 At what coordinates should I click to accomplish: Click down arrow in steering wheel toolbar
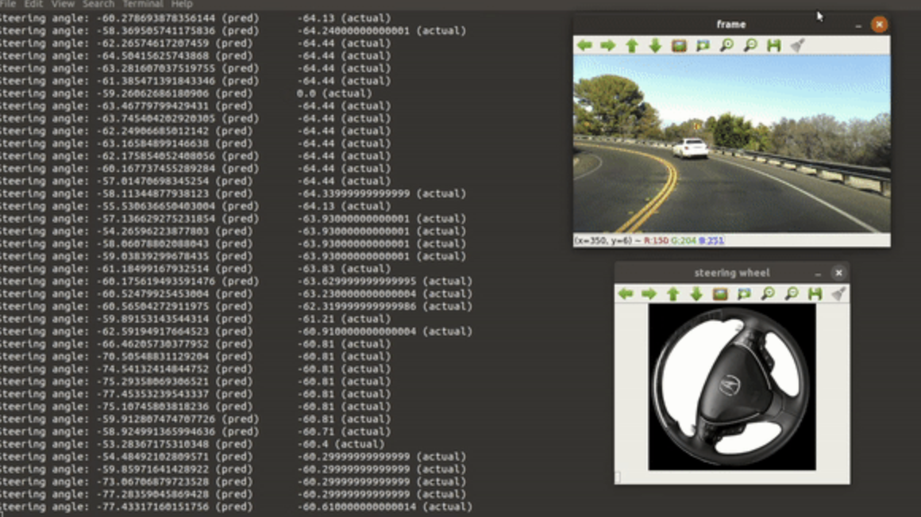(x=696, y=293)
